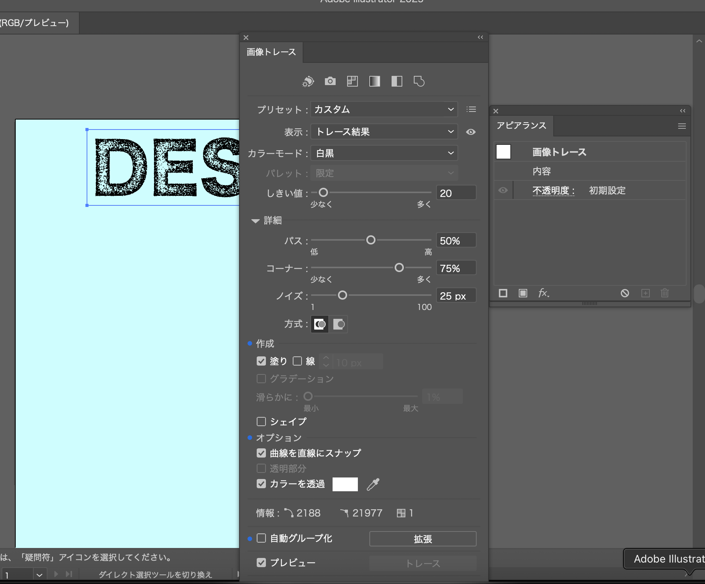The width and height of the screenshot is (705, 584).
Task: Enable the 線 (stroke) checkbox
Action: click(x=297, y=361)
